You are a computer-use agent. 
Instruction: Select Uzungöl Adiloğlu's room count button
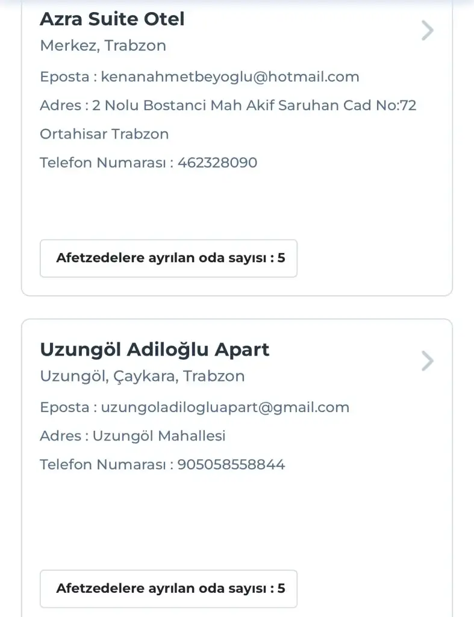[x=169, y=588]
